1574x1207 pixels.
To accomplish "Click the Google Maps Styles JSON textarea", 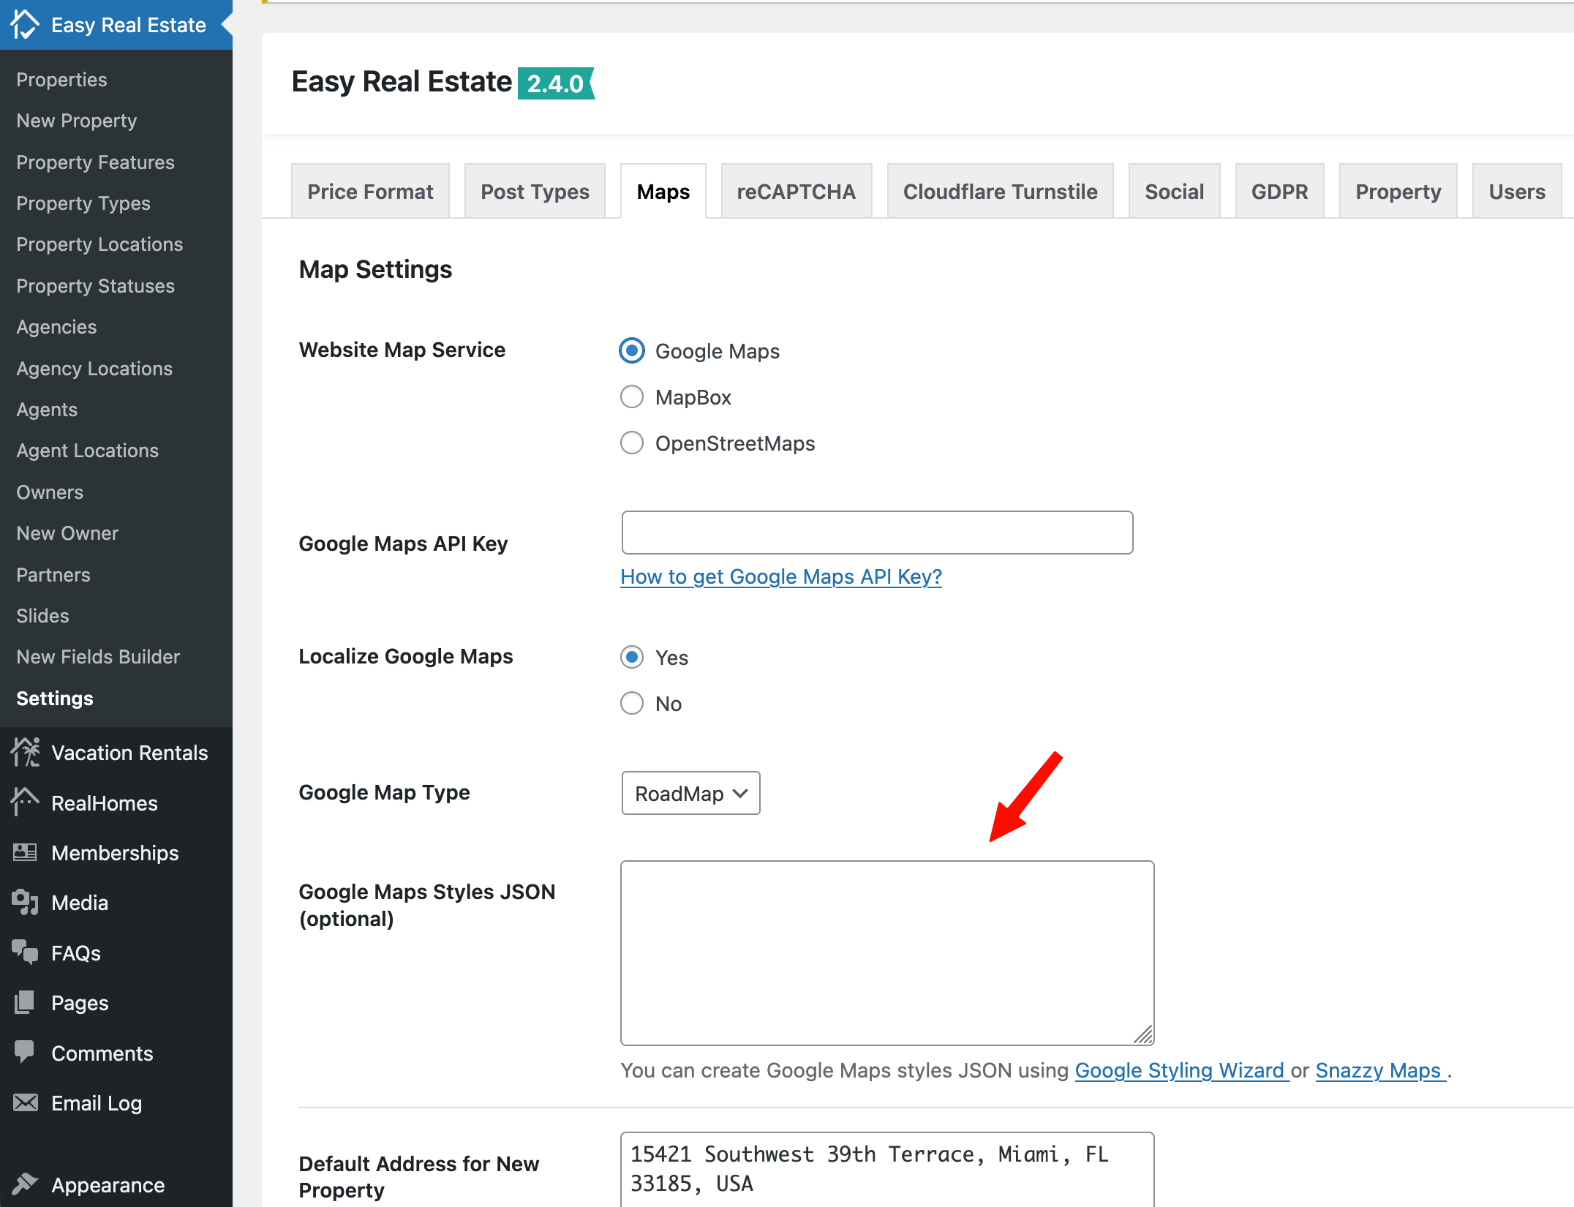I will pyautogui.click(x=887, y=953).
